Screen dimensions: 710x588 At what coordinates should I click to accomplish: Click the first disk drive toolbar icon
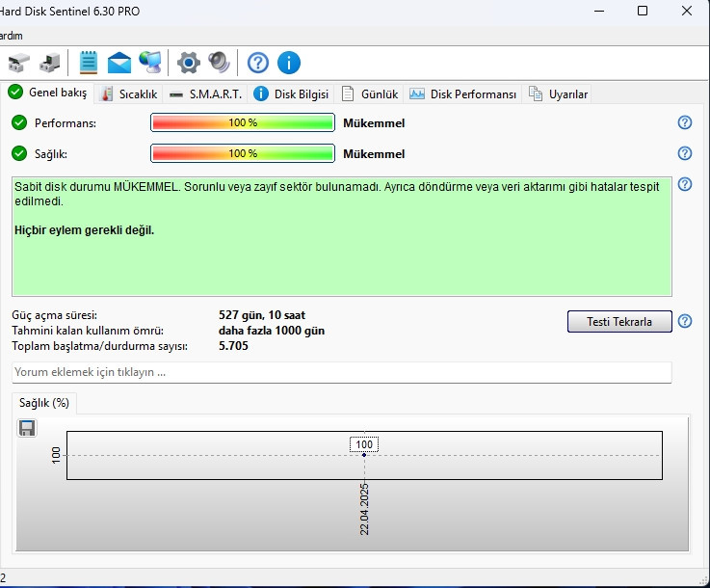pos(19,64)
